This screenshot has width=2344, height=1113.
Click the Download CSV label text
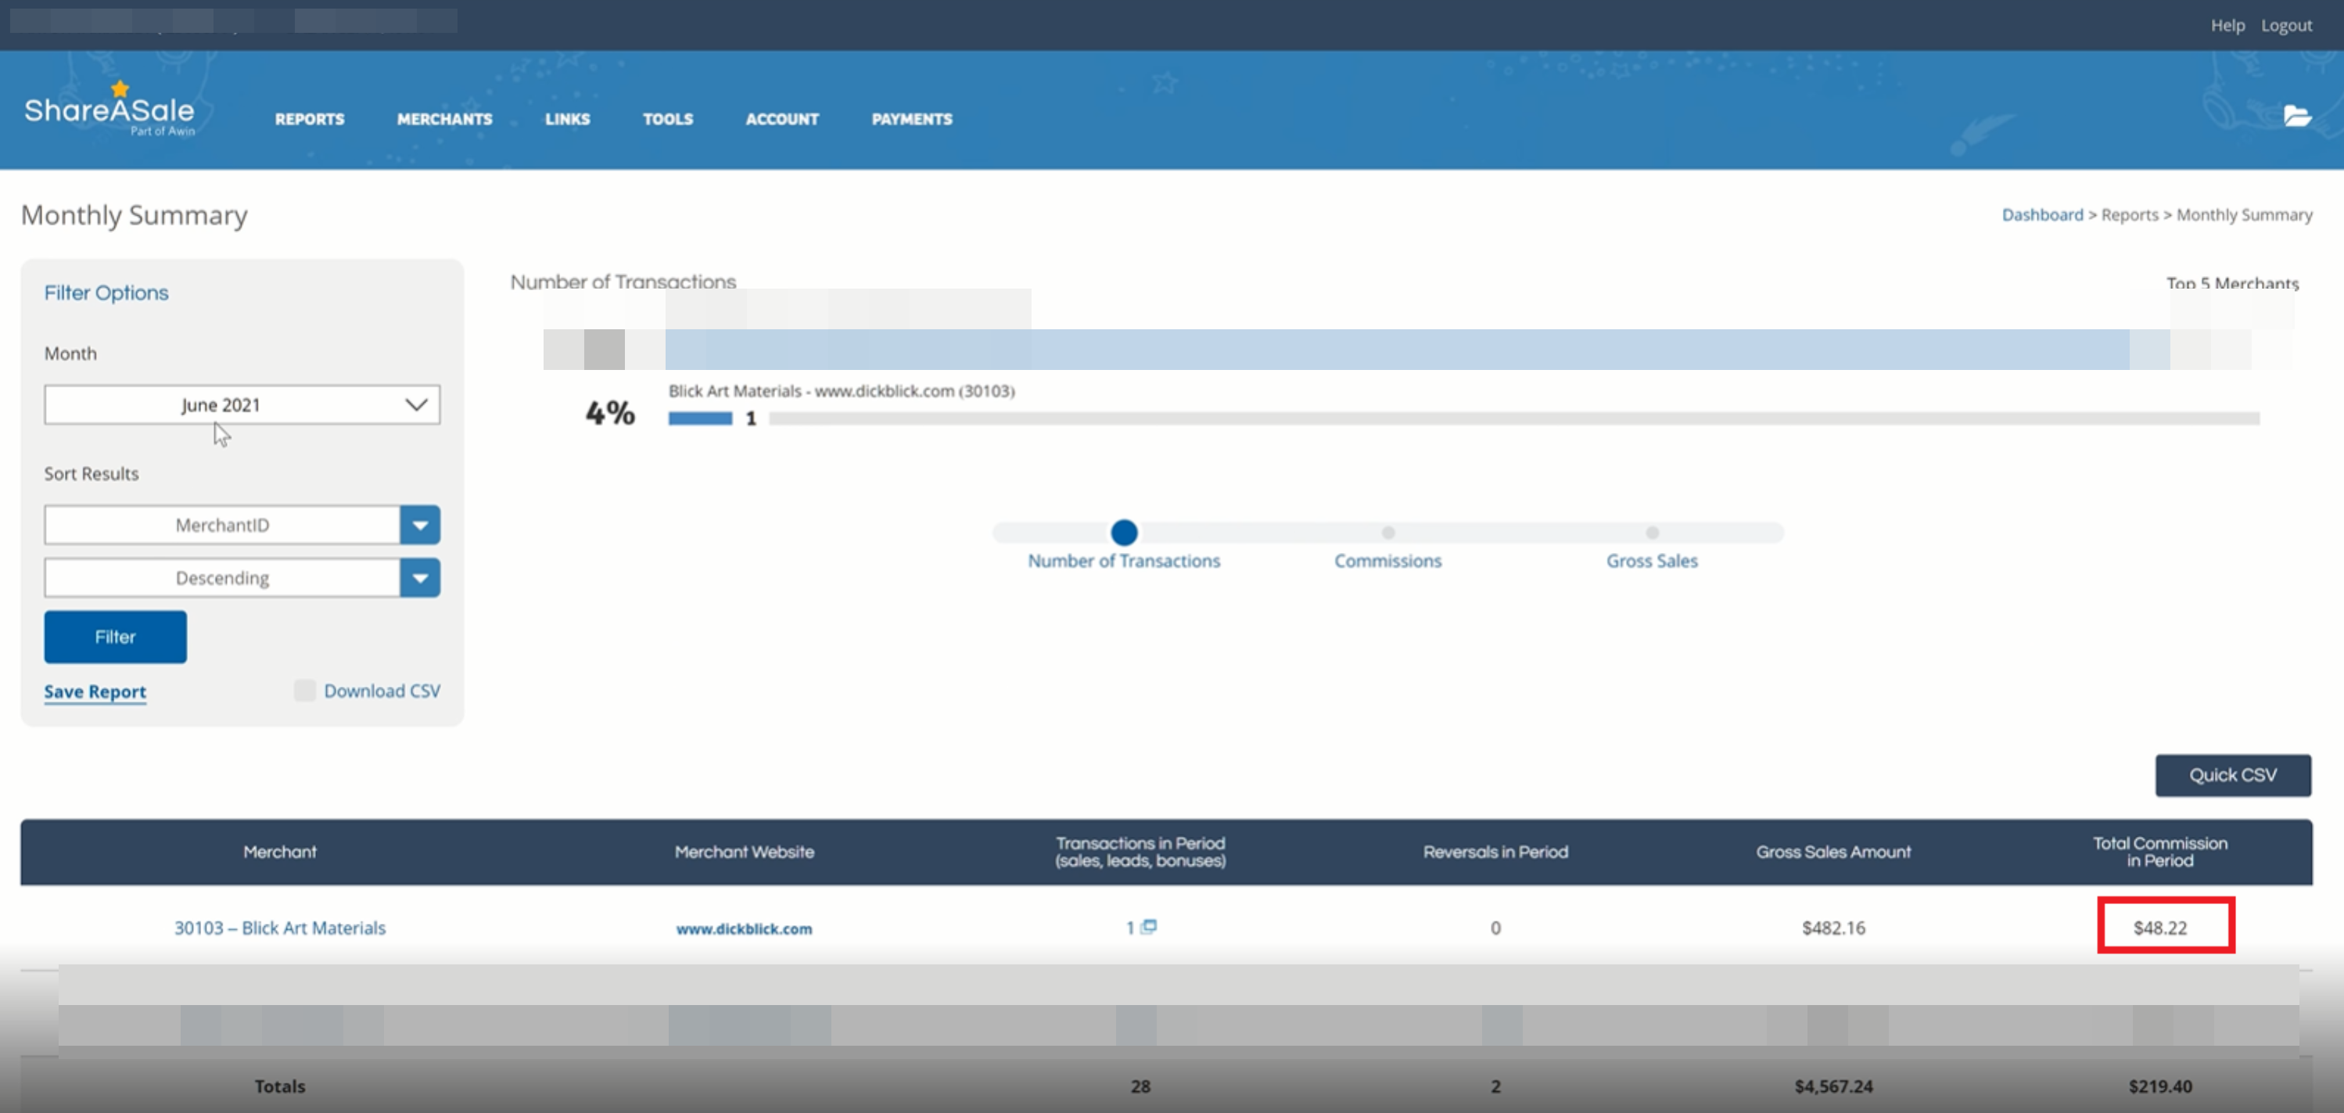(381, 691)
